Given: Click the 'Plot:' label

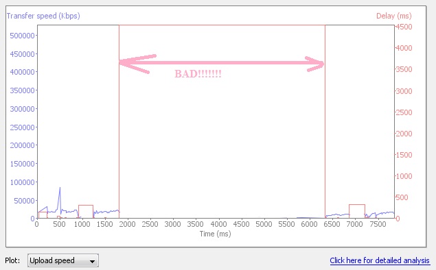Looking at the screenshot, I should click(x=12, y=260).
